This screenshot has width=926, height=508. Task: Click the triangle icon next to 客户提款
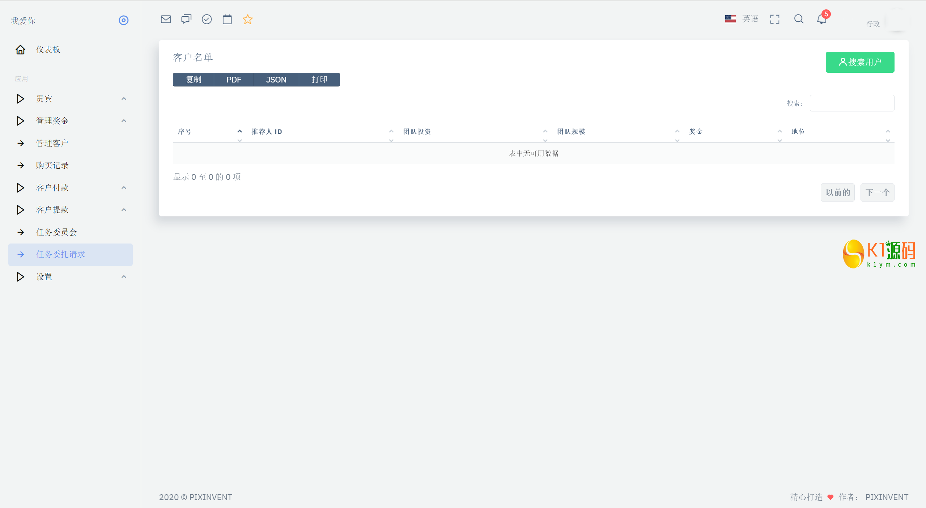click(x=21, y=210)
